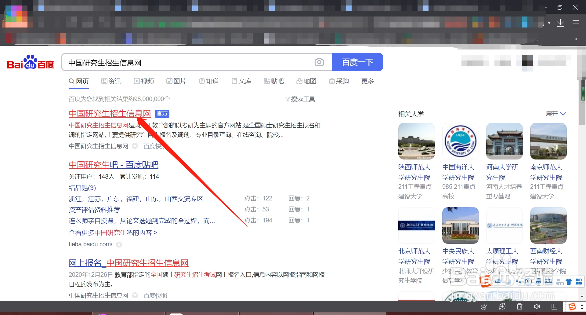Activate voice input on the Sogou toolbar
This screenshot has width=586, height=315.
(x=539, y=281)
